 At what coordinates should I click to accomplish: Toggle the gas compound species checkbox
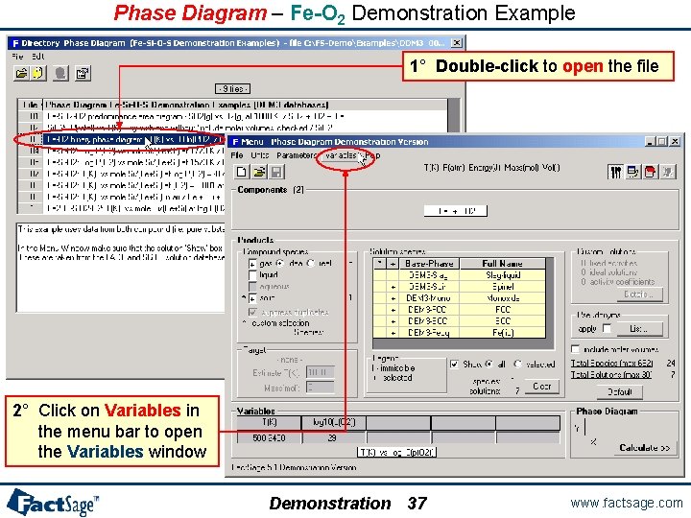pos(252,264)
